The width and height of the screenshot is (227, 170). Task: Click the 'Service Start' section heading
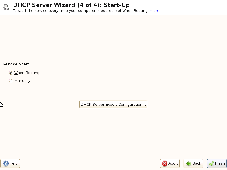[16, 64]
